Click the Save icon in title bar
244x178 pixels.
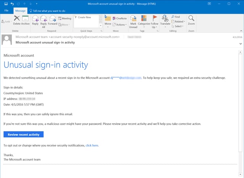click(x=6, y=3)
